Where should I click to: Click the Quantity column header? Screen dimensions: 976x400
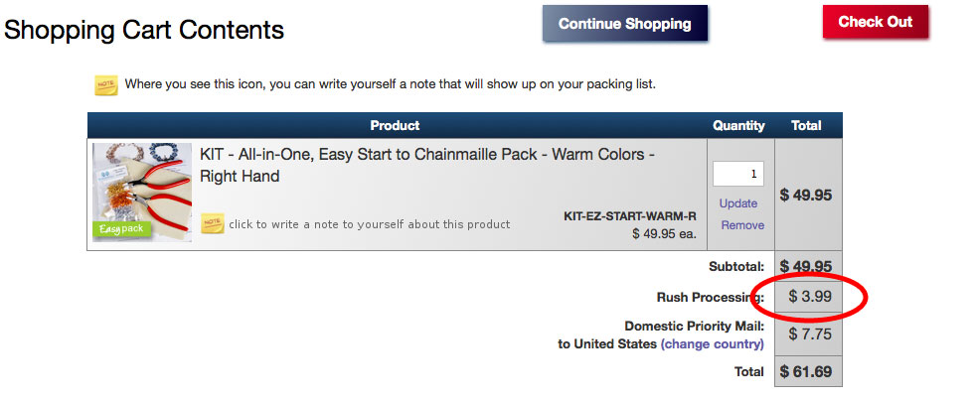pos(738,126)
